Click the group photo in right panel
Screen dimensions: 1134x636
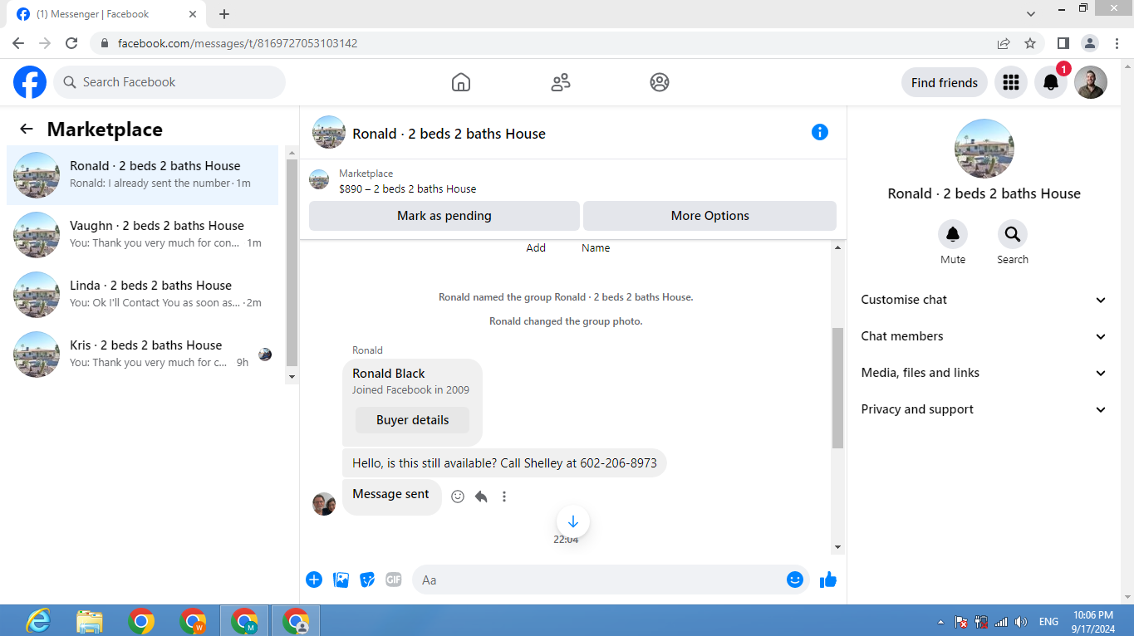(984, 149)
